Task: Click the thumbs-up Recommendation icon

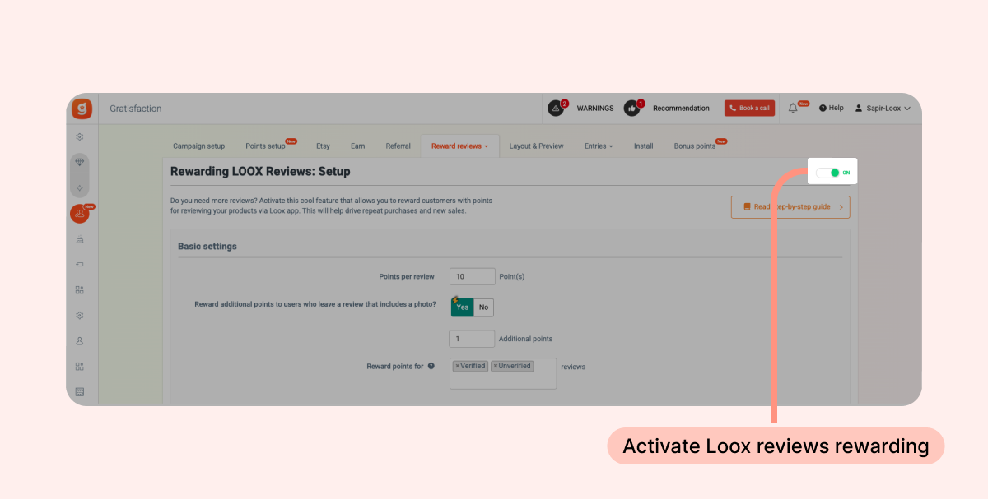Action: (631, 109)
